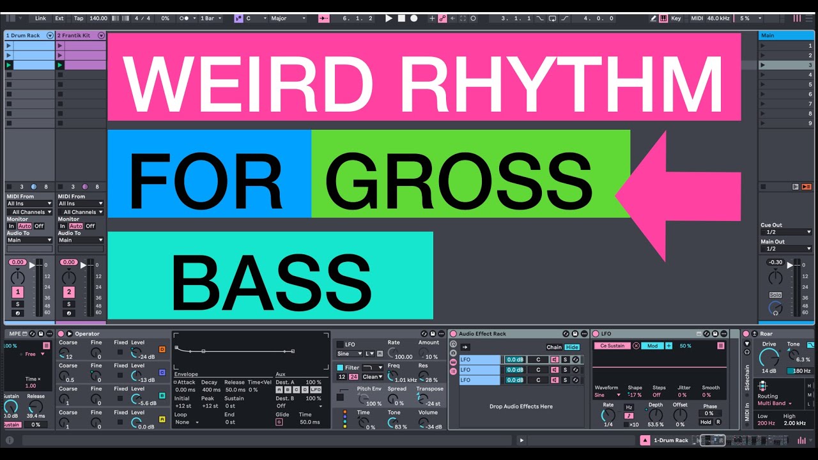Image resolution: width=818 pixels, height=460 pixels.
Task: Open the filter Clean circuit dropdown
Action: [x=373, y=377]
